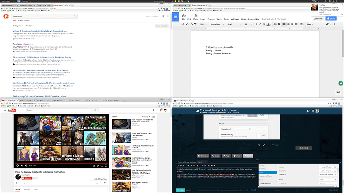Open the Arial font dropdown
This screenshot has height=193, width=344.
[x=234, y=24]
